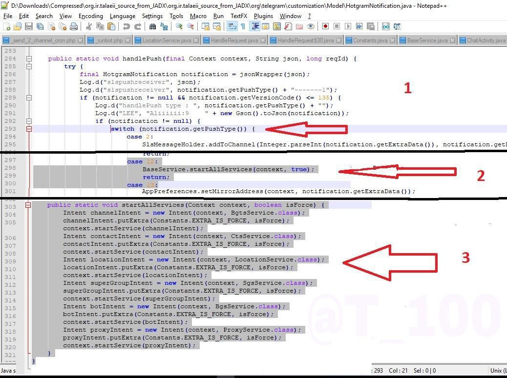This screenshot has width=507, height=378.
Task: Open document map toolbar icon
Action: [277, 26]
